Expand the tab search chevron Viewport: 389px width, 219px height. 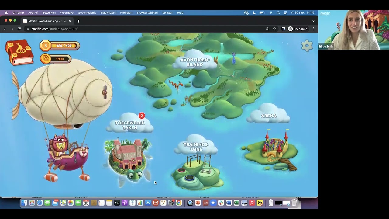pyautogui.click(x=313, y=21)
